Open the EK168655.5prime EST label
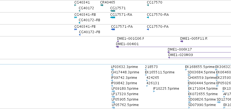Image resolution: width=231 pixels, height=109 pixels. coord(200,67)
